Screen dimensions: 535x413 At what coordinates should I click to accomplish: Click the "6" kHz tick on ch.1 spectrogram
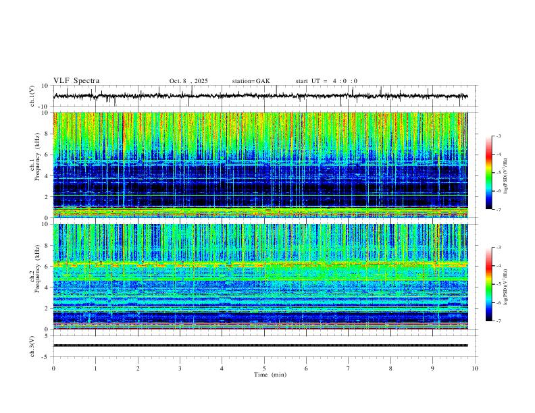(x=47, y=155)
